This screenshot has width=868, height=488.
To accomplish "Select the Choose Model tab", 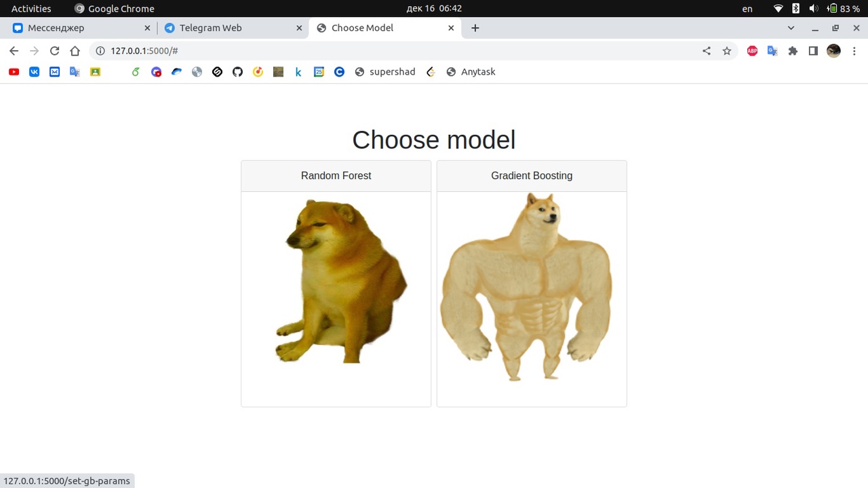I will click(384, 28).
